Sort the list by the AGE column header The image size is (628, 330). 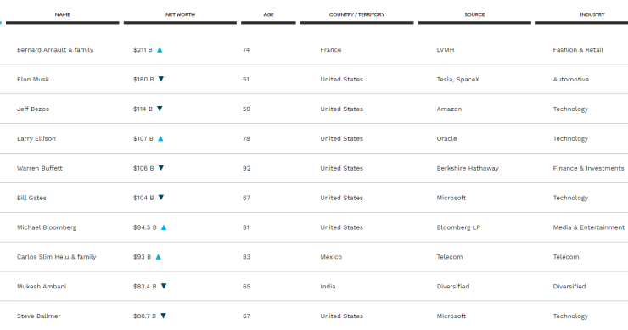[268, 14]
